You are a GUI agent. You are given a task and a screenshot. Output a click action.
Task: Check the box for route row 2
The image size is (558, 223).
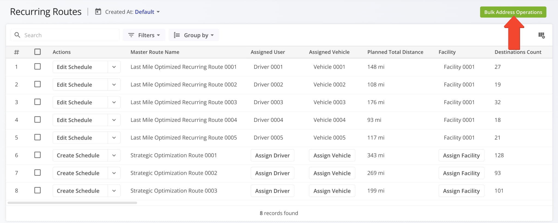38,84
